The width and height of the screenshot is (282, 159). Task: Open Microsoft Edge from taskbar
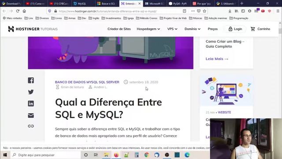point(187,155)
